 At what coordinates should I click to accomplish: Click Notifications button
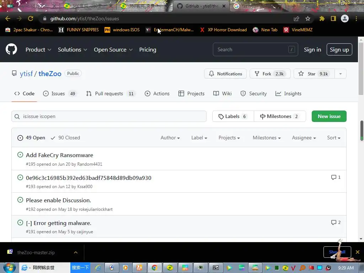click(225, 74)
